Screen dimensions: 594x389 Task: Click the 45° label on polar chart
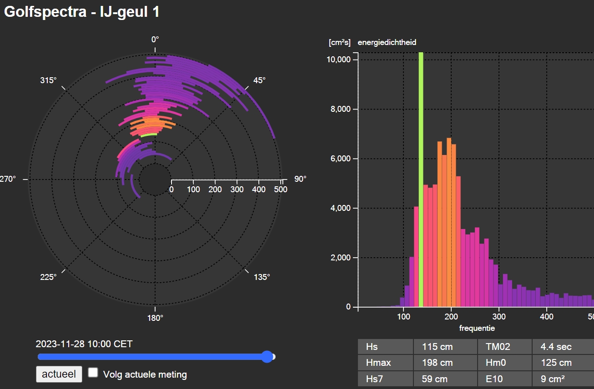[x=259, y=80]
